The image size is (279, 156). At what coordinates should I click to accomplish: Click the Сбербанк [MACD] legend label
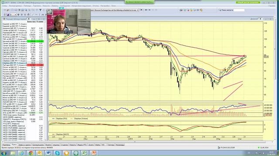coord(62,134)
